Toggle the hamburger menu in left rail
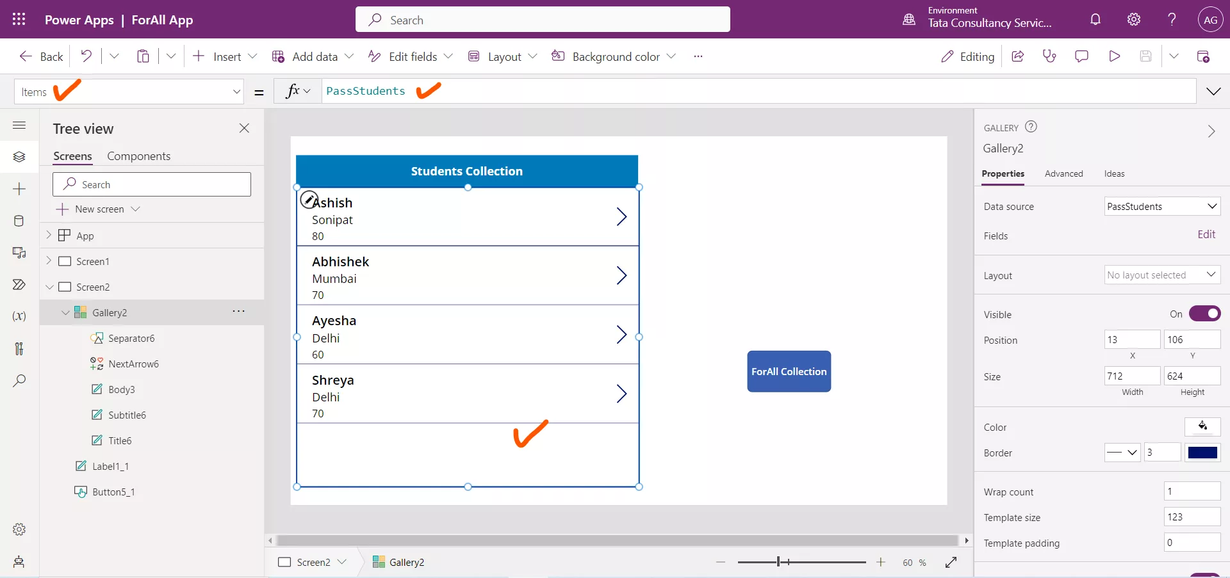Screen dimensions: 1230x578 pyautogui.click(x=19, y=125)
